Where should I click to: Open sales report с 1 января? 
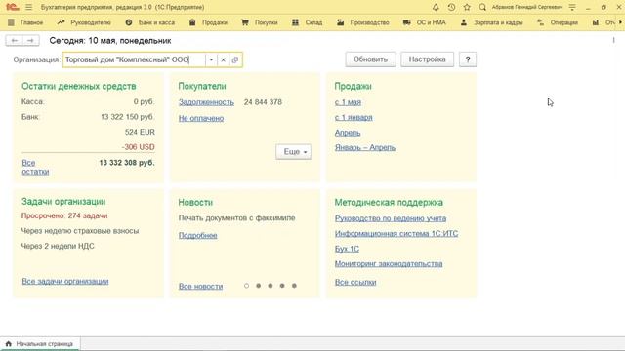(354, 117)
